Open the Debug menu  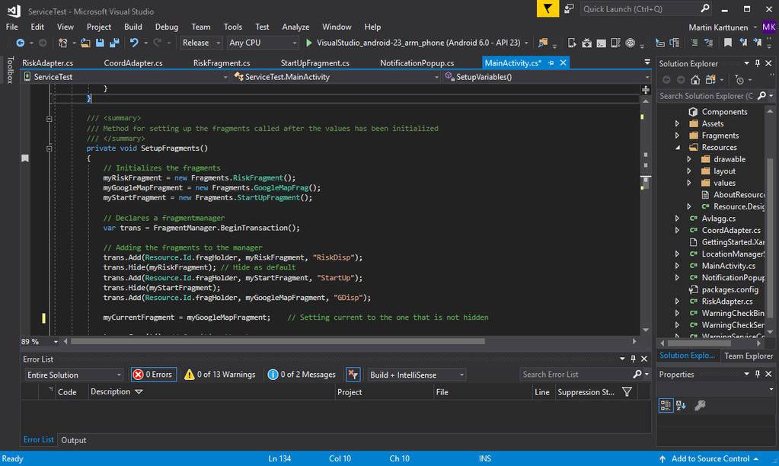pos(167,27)
